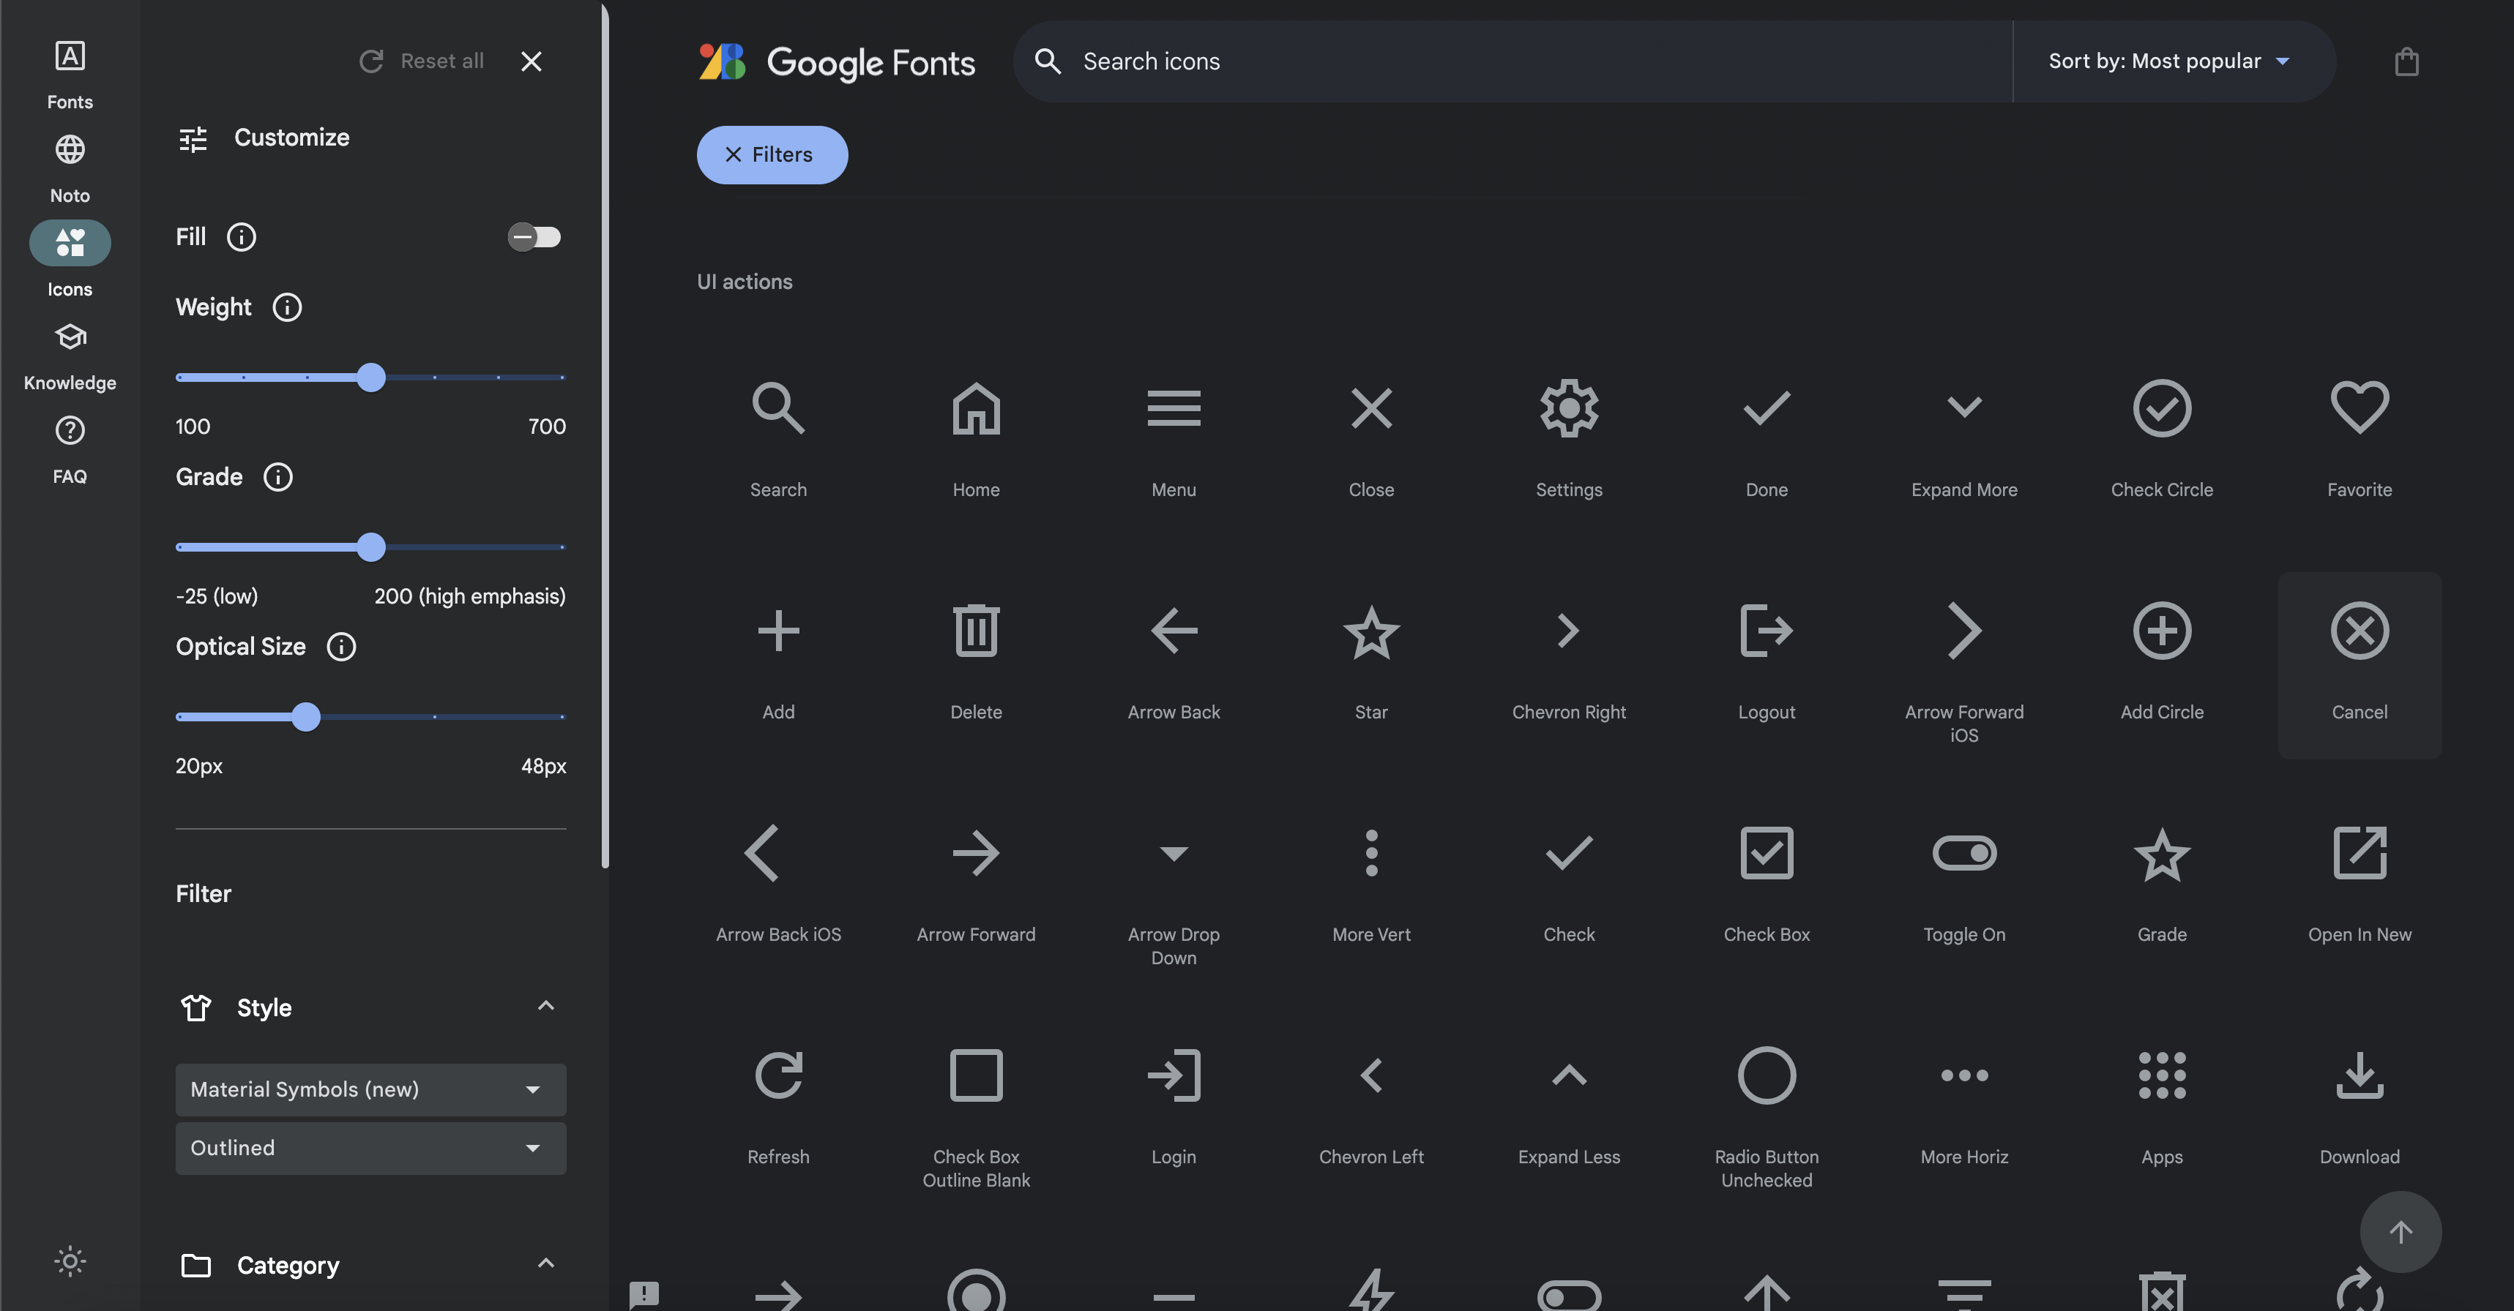The height and width of the screenshot is (1311, 2514).
Task: Adjust the Optical Size slider handle
Action: [x=305, y=717]
